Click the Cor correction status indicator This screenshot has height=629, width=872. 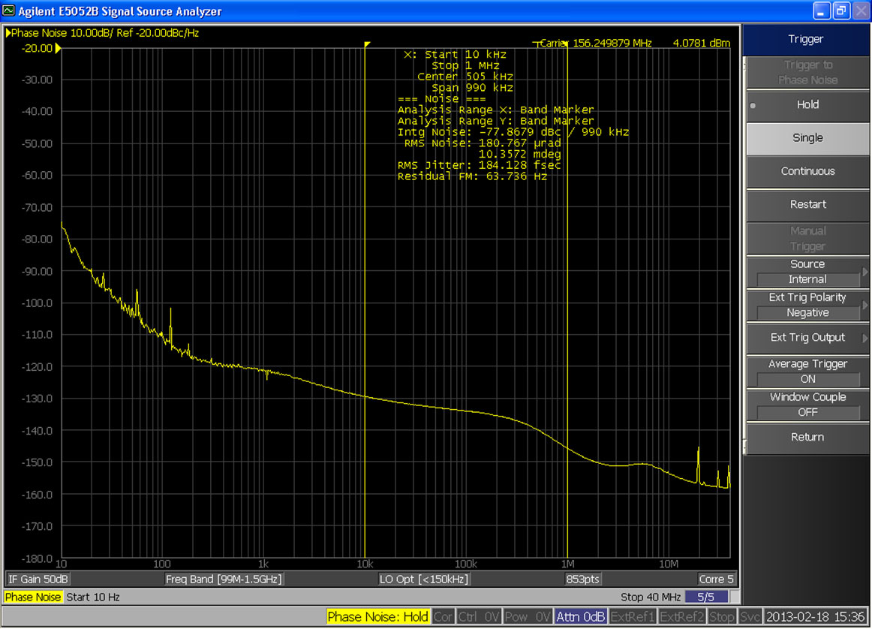[443, 615]
